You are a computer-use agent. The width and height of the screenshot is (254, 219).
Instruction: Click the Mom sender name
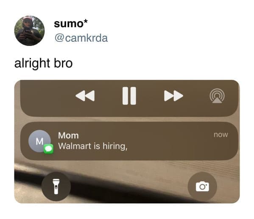click(x=68, y=135)
